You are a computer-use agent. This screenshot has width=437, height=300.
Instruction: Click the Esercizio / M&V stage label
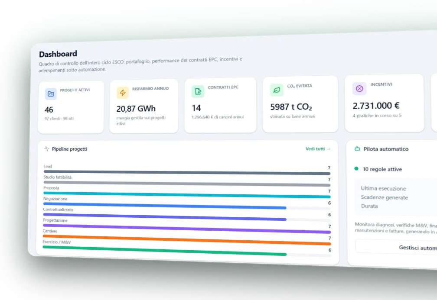56,242
